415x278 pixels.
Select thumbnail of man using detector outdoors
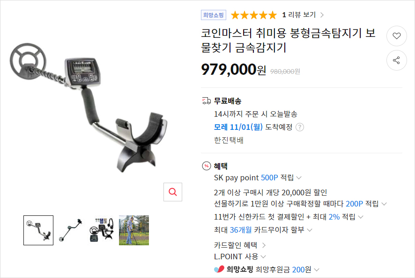[x=134, y=230]
